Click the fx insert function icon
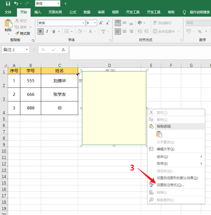This screenshot has height=215, width=211. coord(63,50)
